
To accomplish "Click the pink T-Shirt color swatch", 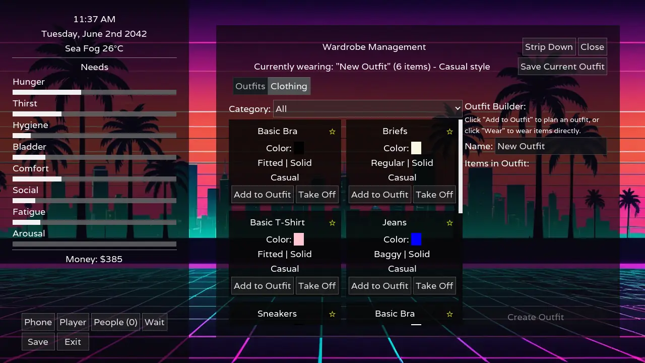I will tap(299, 239).
